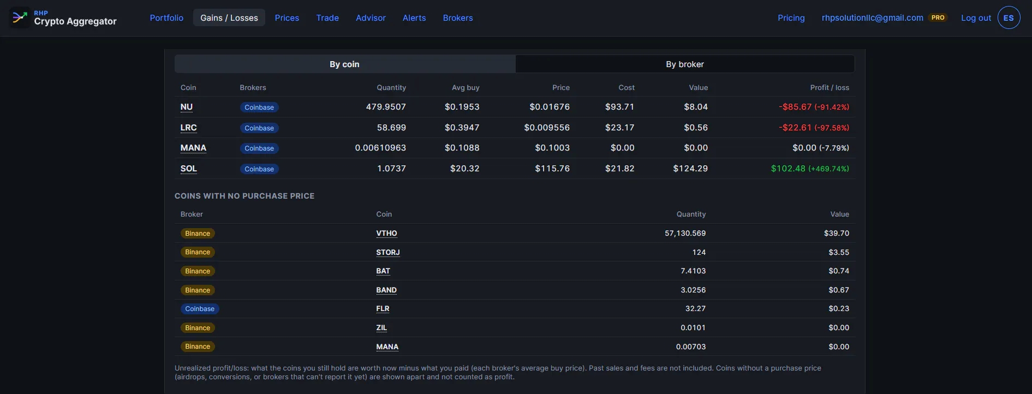Select the Gains / Losses nav item
Screen dimensions: 1032x394
(229, 17)
